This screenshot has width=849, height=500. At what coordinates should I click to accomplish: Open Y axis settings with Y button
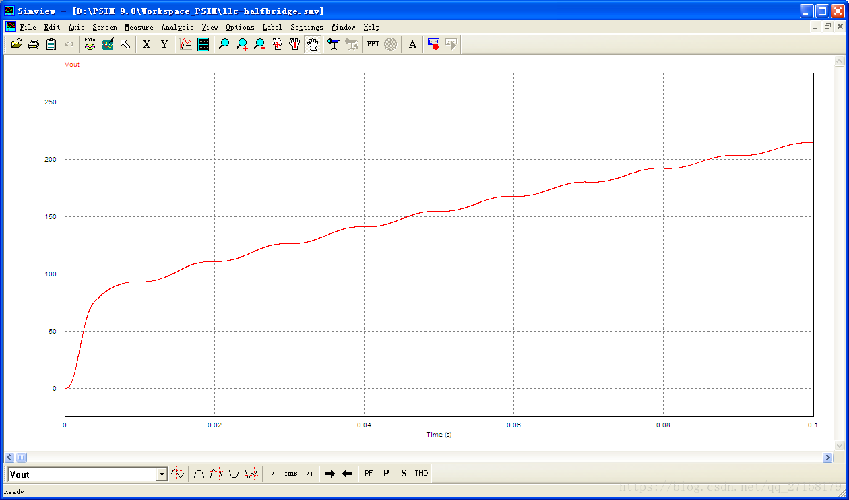pos(164,44)
